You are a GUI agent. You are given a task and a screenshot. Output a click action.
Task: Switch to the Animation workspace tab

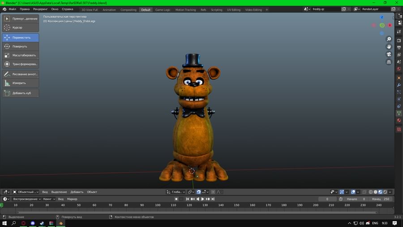coord(109,10)
